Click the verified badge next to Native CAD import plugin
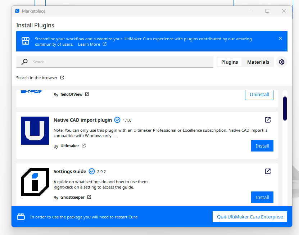The width and height of the screenshot is (299, 235). (x=117, y=120)
